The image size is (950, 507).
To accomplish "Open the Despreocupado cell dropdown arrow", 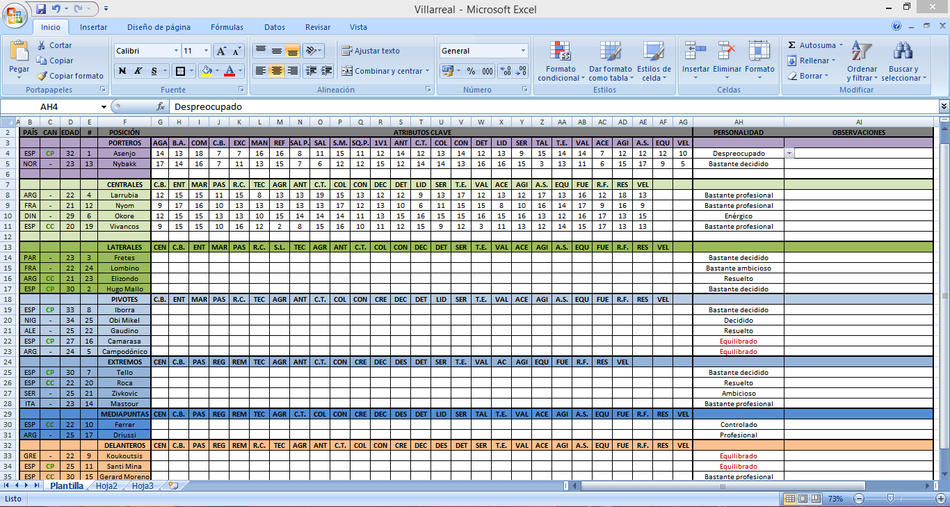I will [x=789, y=153].
